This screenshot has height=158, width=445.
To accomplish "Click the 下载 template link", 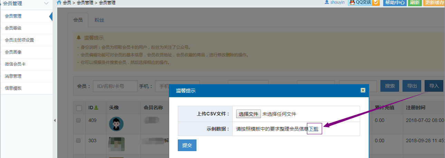I will 313,129.
